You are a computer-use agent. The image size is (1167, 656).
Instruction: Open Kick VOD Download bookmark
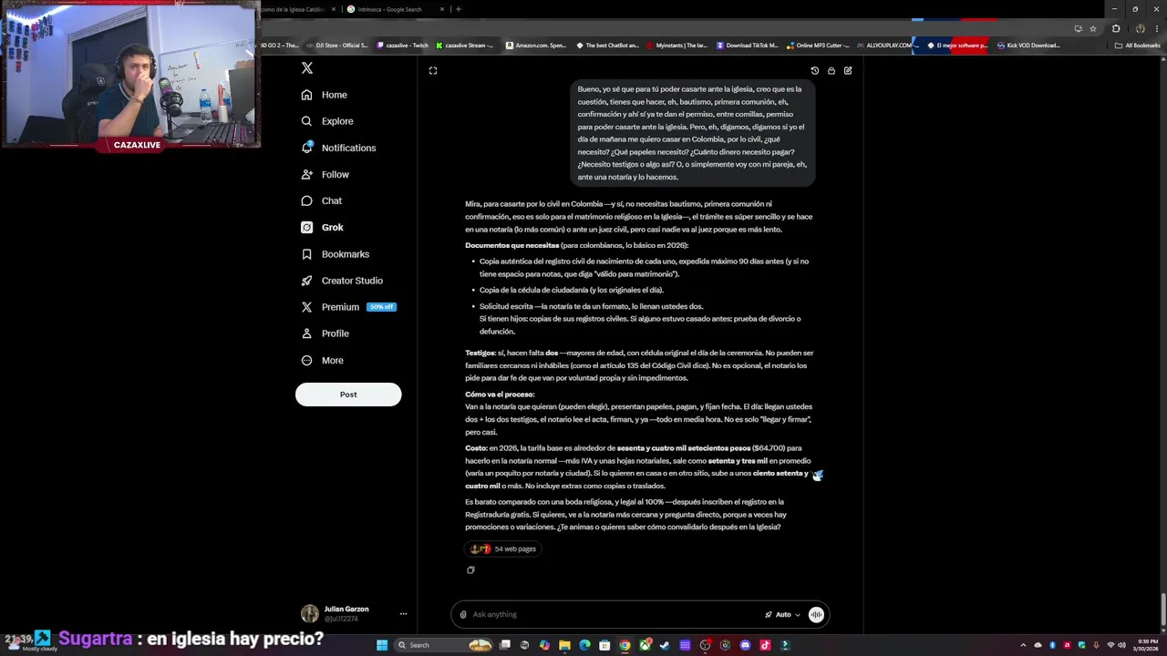point(1028,45)
